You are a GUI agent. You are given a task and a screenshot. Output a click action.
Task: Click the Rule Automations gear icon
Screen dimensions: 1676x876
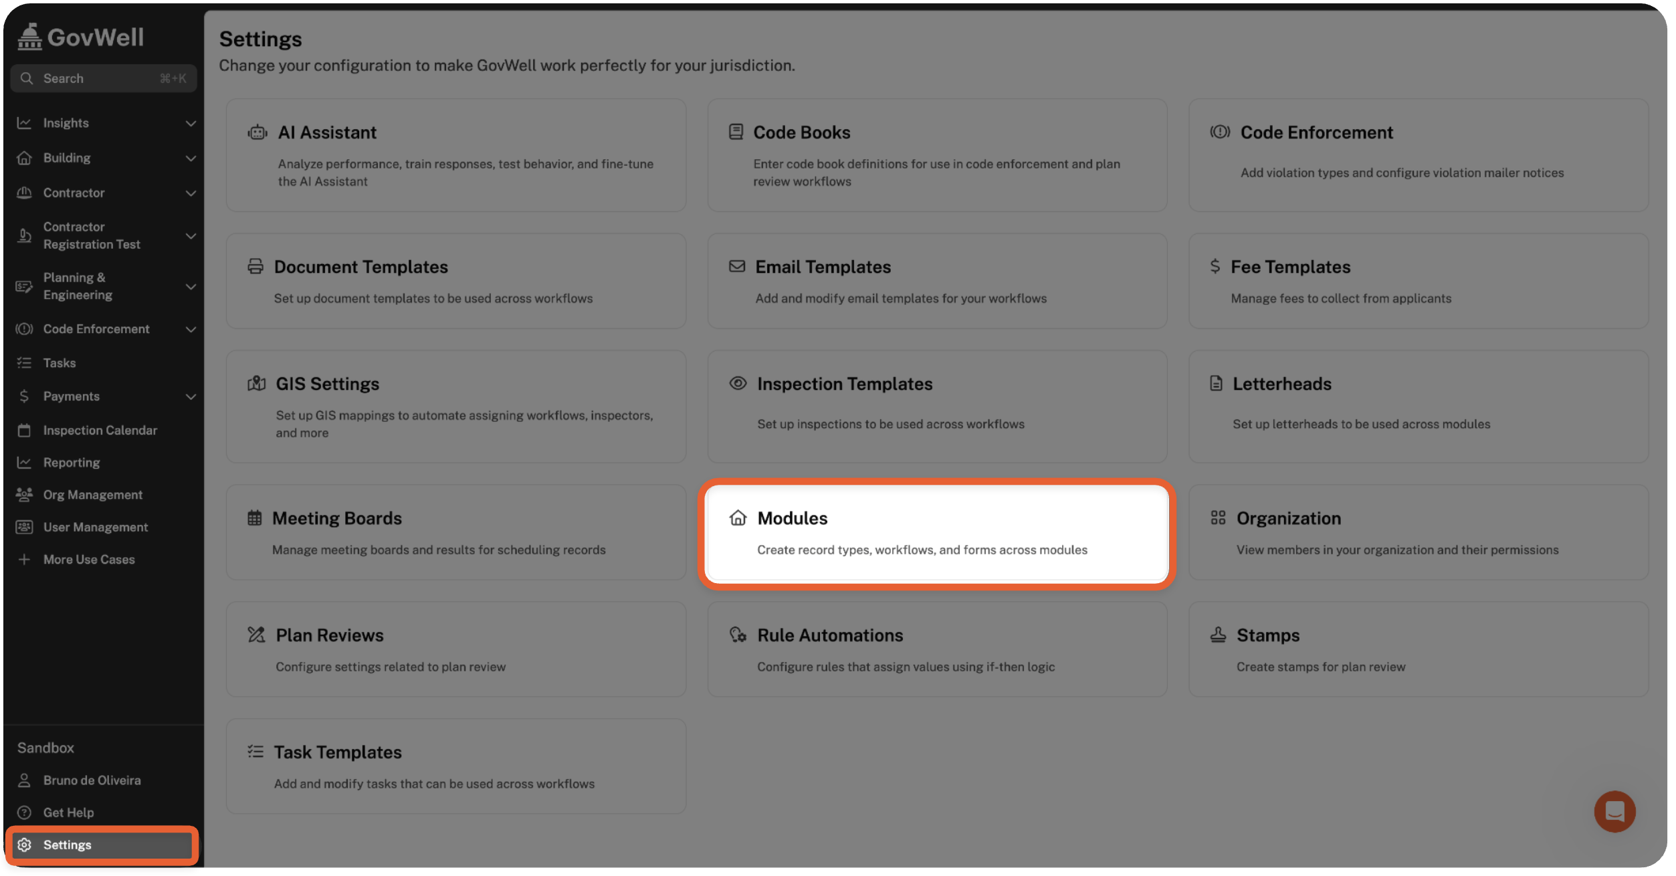pos(738,635)
